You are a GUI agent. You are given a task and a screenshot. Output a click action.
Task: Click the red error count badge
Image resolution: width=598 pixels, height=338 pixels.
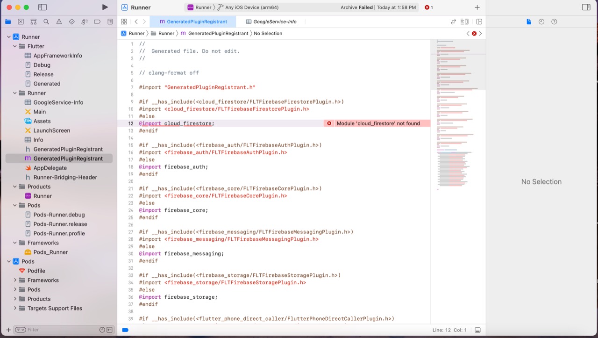(429, 7)
